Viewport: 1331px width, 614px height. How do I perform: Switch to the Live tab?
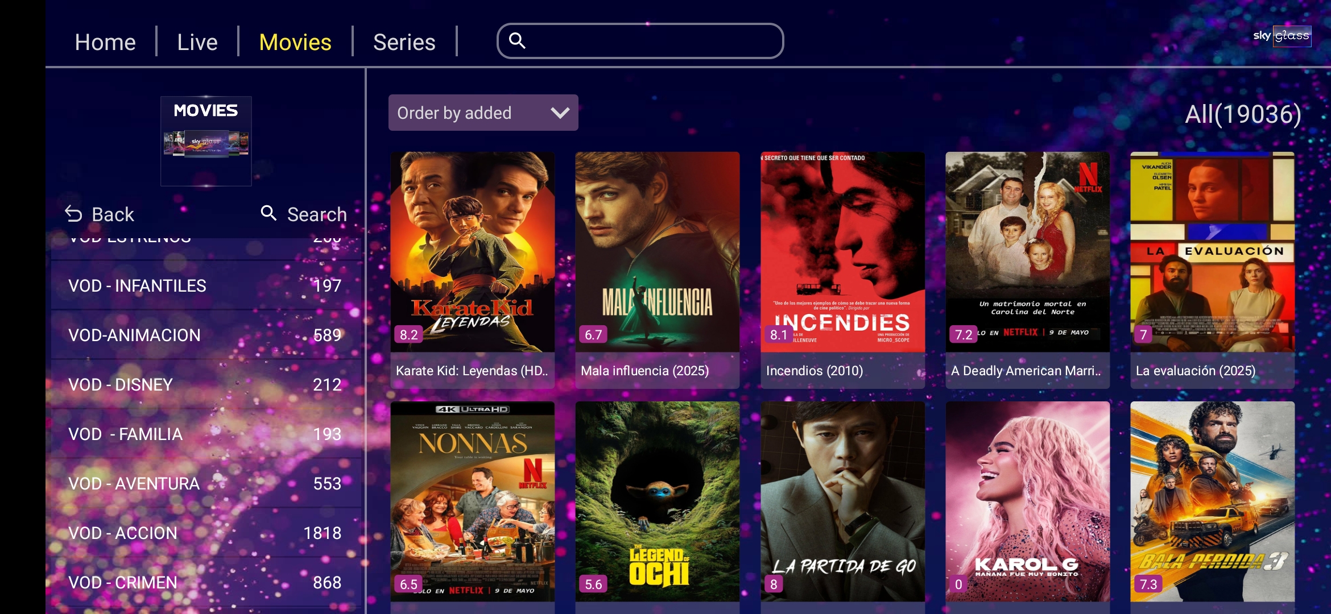pos(197,42)
